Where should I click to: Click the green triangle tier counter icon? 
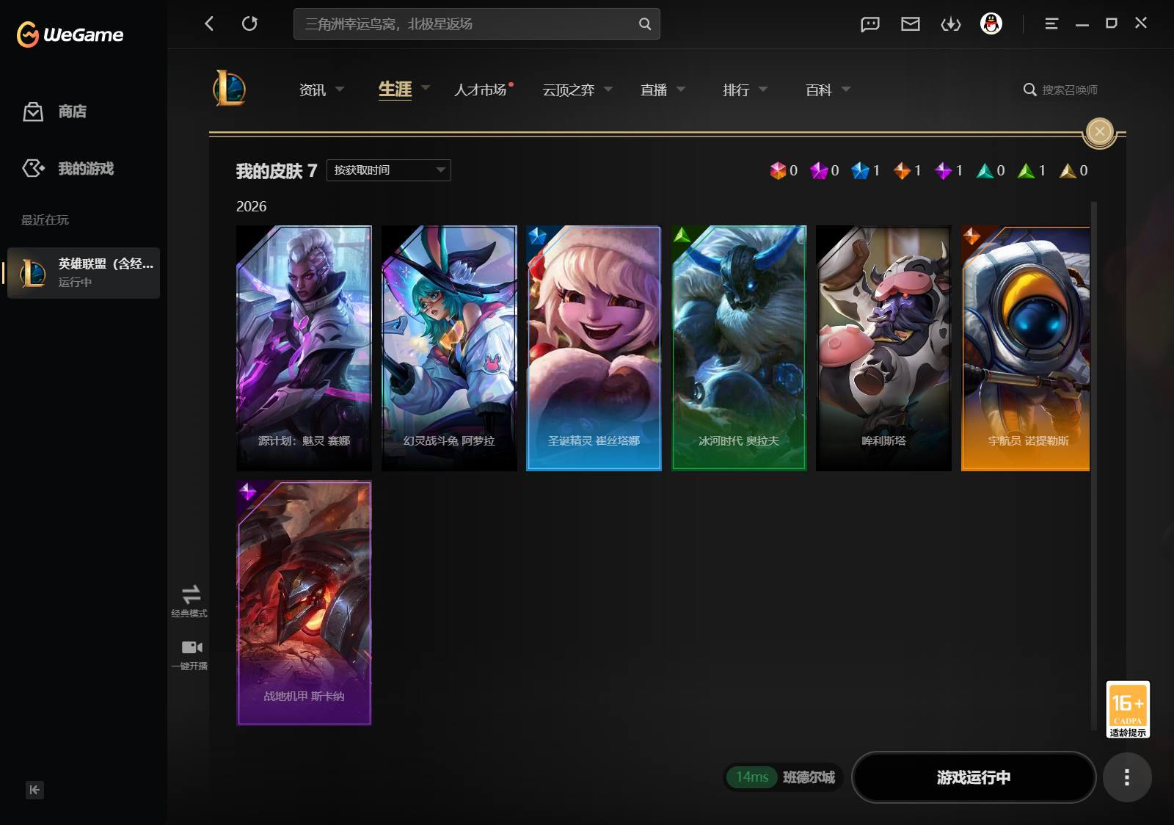point(1026,170)
